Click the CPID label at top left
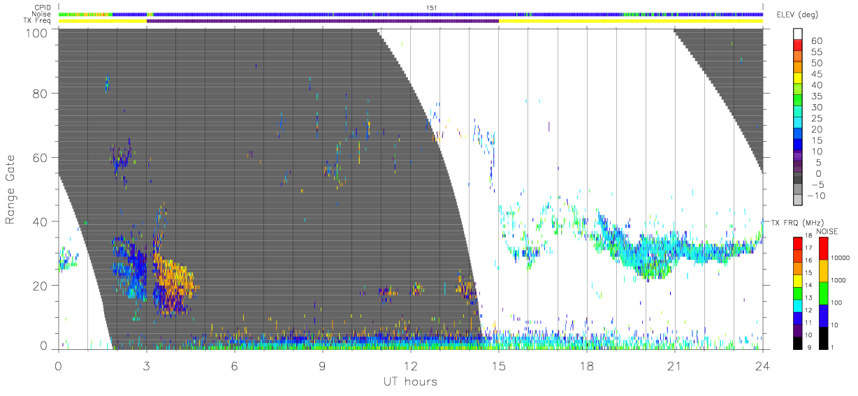Screen dimensions: 858x396 (43, 8)
